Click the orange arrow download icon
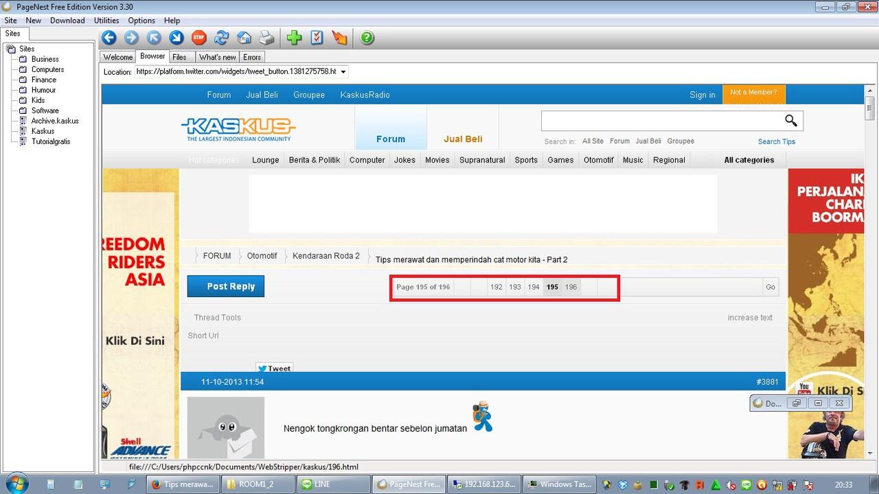 339,38
